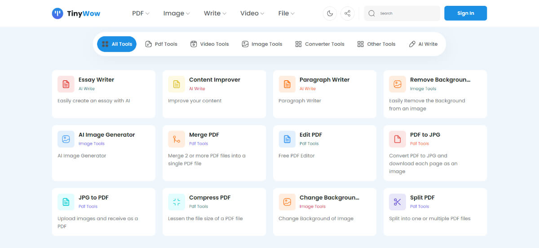This screenshot has width=539, height=248.
Task: Click the Edit PDF blue icon
Action: click(287, 139)
